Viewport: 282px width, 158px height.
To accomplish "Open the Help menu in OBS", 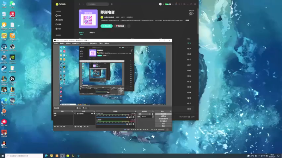I will (x=107, y=43).
